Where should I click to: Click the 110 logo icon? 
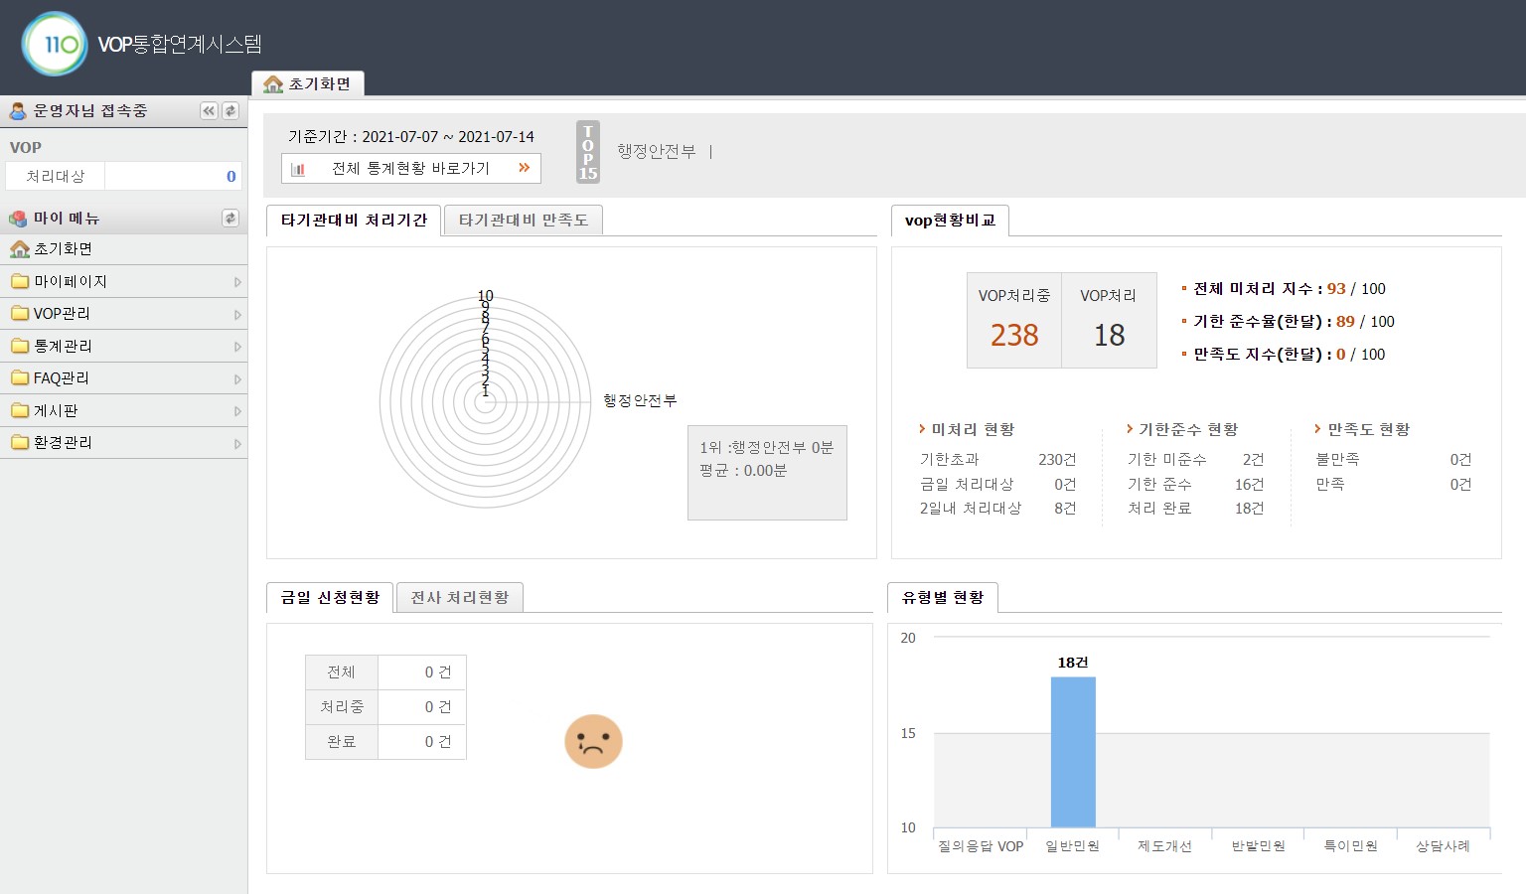[x=55, y=44]
